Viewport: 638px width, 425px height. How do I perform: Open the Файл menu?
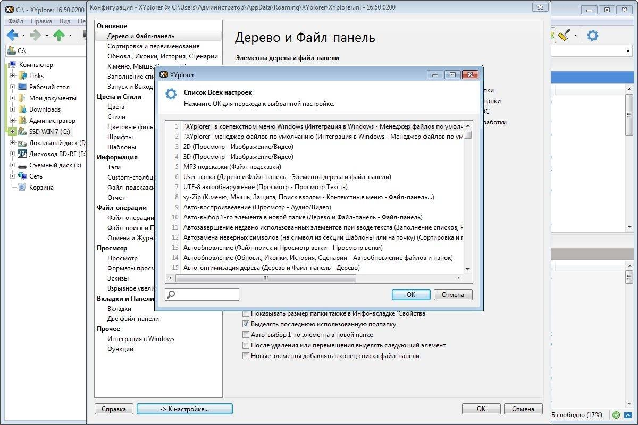point(16,21)
